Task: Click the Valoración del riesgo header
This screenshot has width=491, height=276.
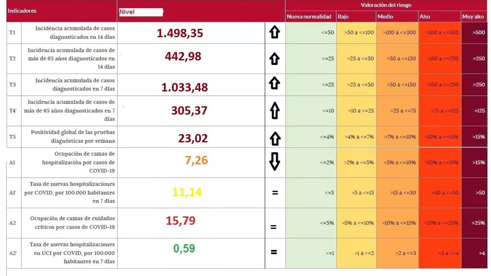Action: coord(386,5)
